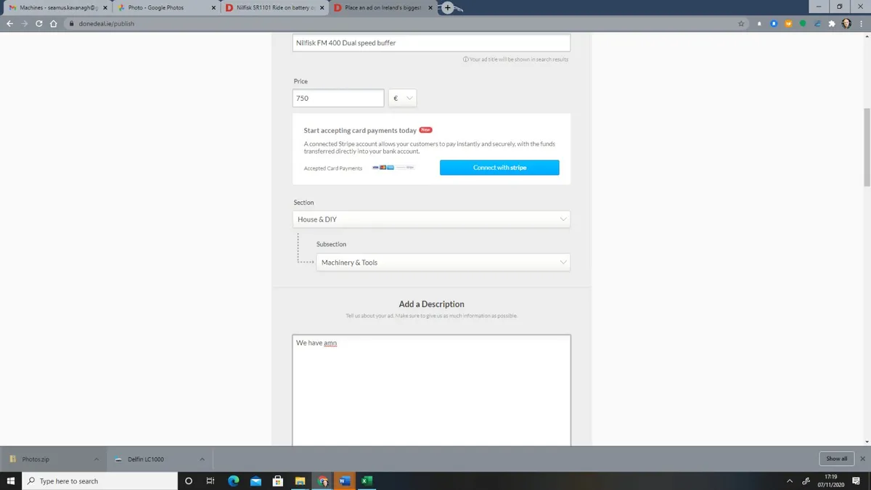The image size is (871, 490).
Task: Launch Microsoft Word from the taskbar
Action: (344, 481)
